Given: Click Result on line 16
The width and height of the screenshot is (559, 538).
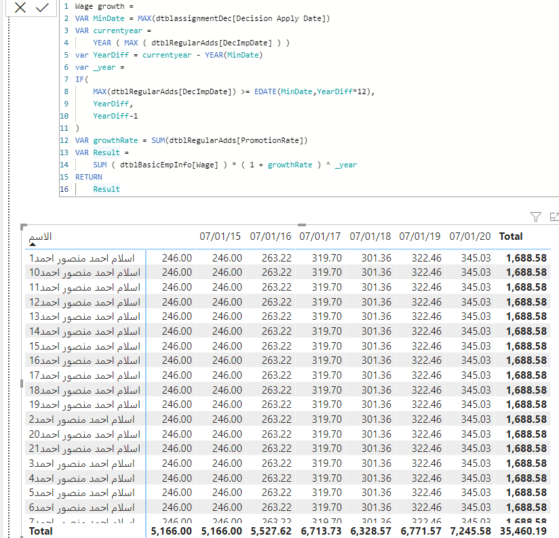Looking at the screenshot, I should tap(107, 189).
